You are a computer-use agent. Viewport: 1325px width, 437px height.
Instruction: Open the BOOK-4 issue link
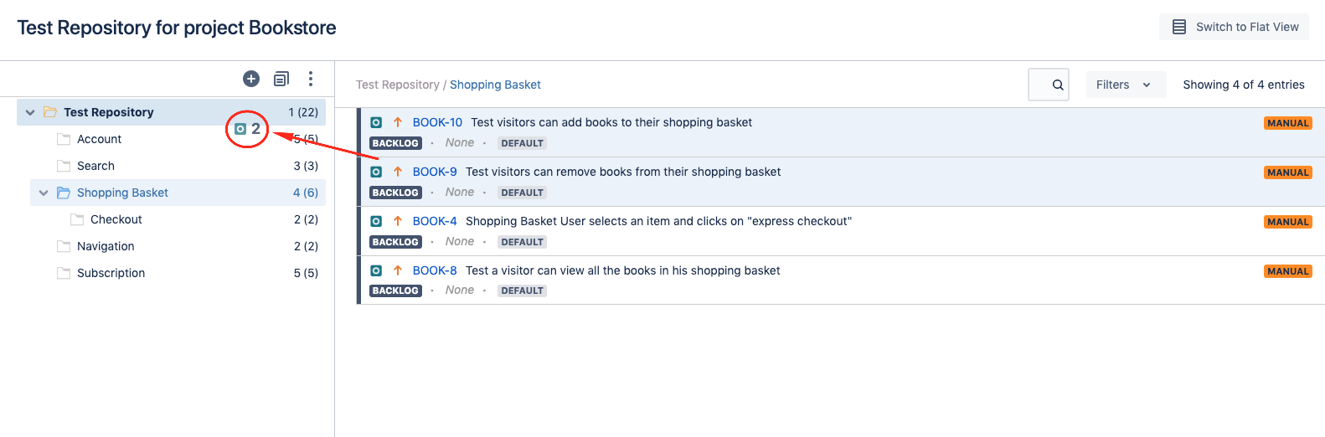click(x=435, y=221)
